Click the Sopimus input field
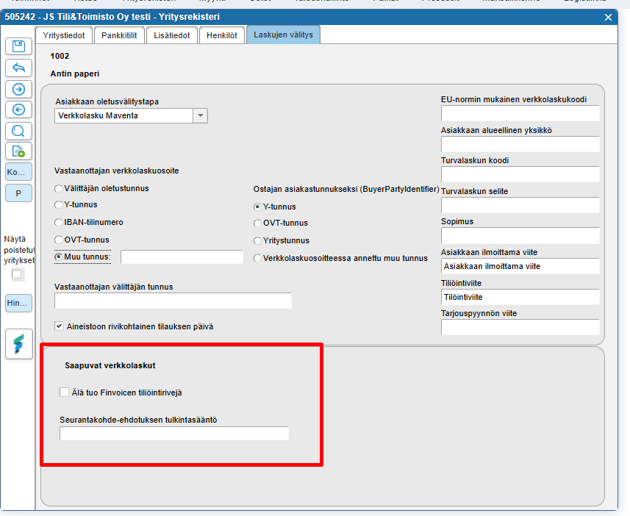The image size is (630, 516). (x=520, y=235)
